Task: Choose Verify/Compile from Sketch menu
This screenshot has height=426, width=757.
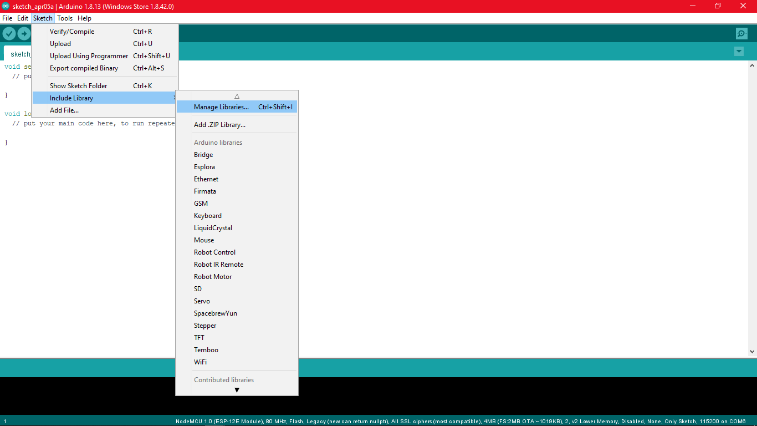Action: 105,32
